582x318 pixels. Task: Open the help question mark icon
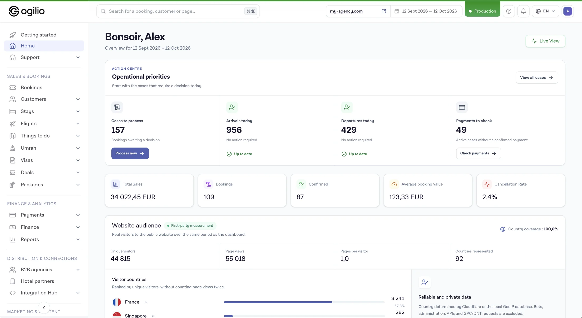coord(508,11)
